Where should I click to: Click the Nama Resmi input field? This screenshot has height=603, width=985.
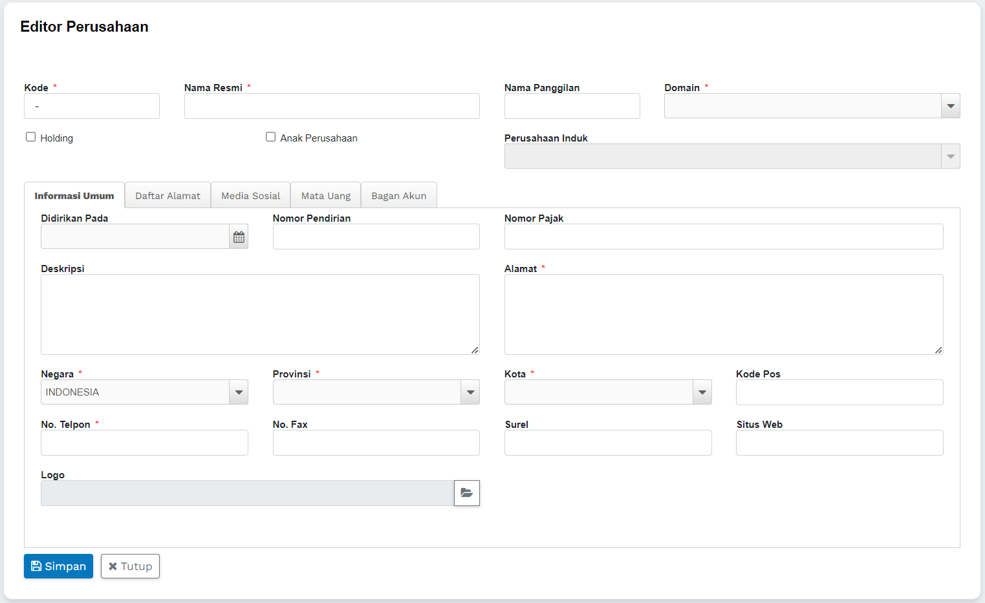[332, 106]
